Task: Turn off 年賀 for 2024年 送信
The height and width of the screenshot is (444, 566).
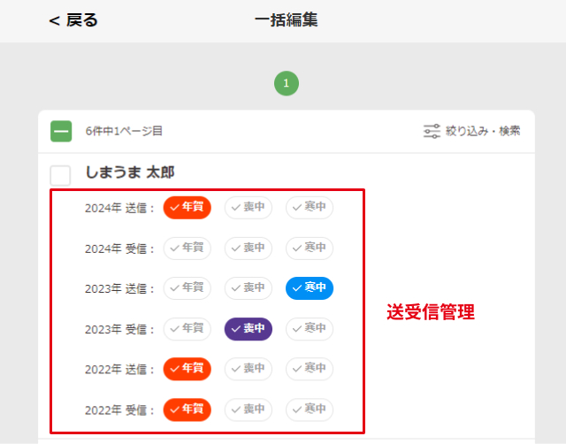Action: click(x=187, y=208)
